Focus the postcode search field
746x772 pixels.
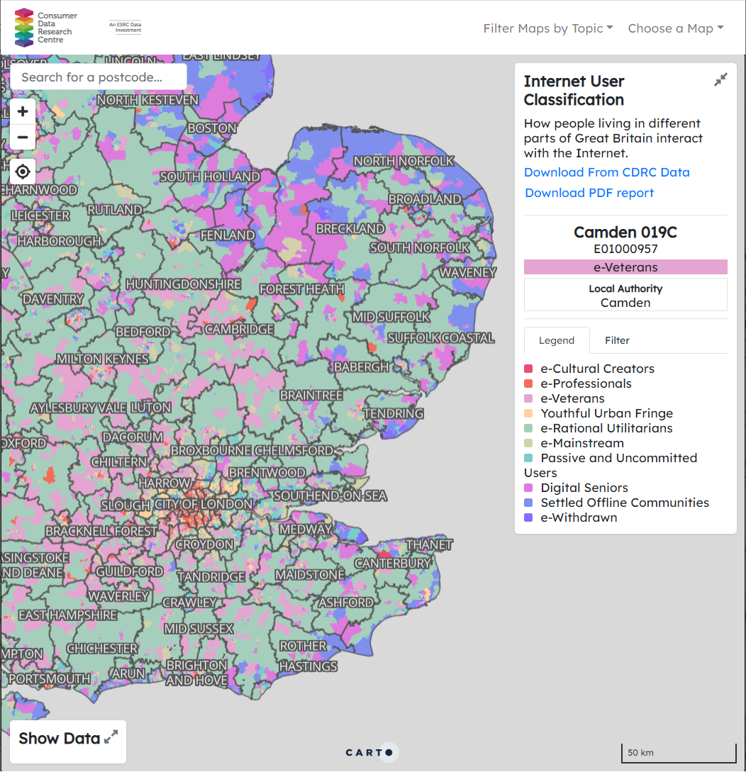tap(99, 77)
